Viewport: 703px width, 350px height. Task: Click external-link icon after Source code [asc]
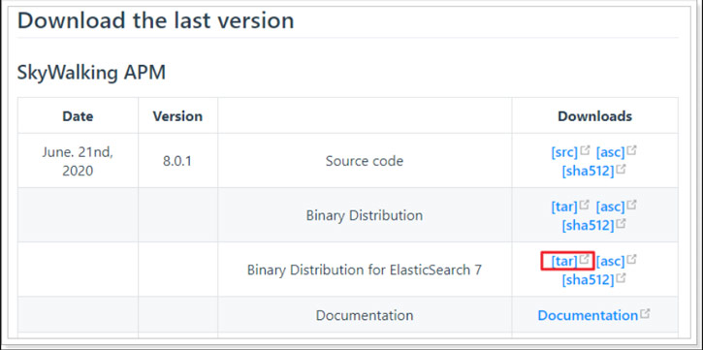click(x=631, y=150)
